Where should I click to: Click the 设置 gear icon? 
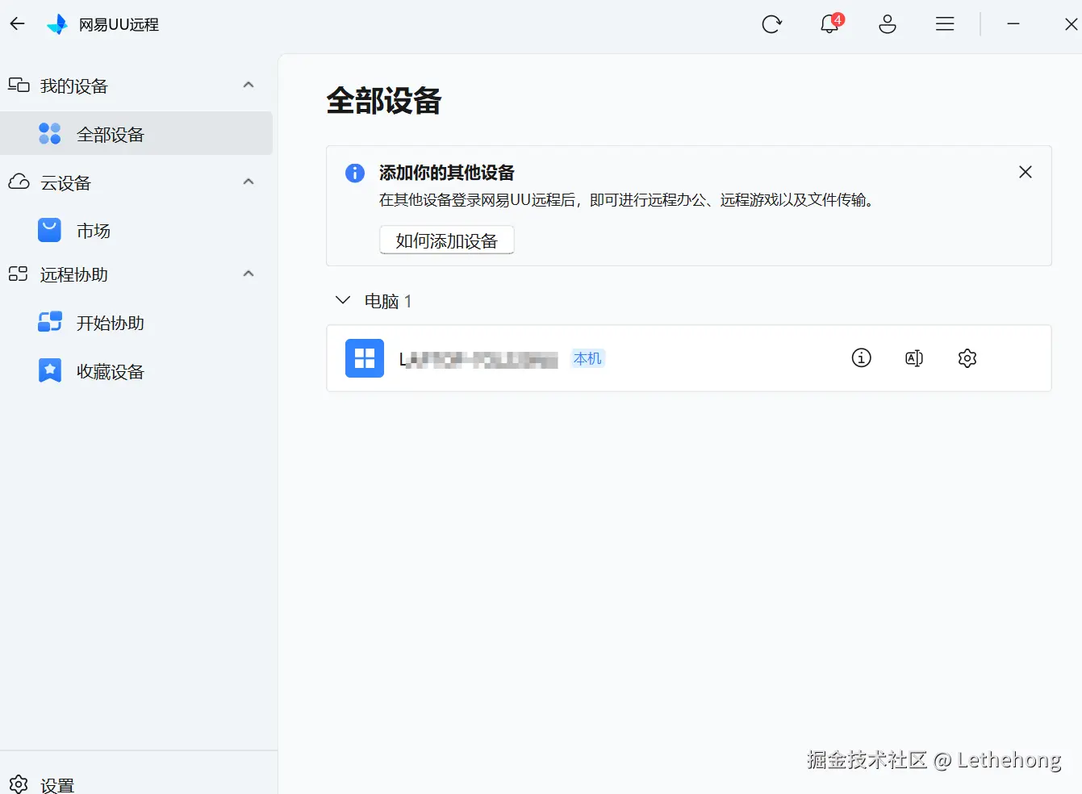click(19, 784)
